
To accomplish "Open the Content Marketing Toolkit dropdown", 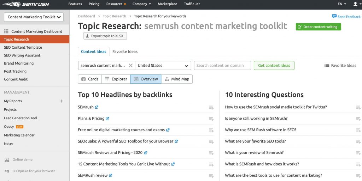I will tap(34, 17).
